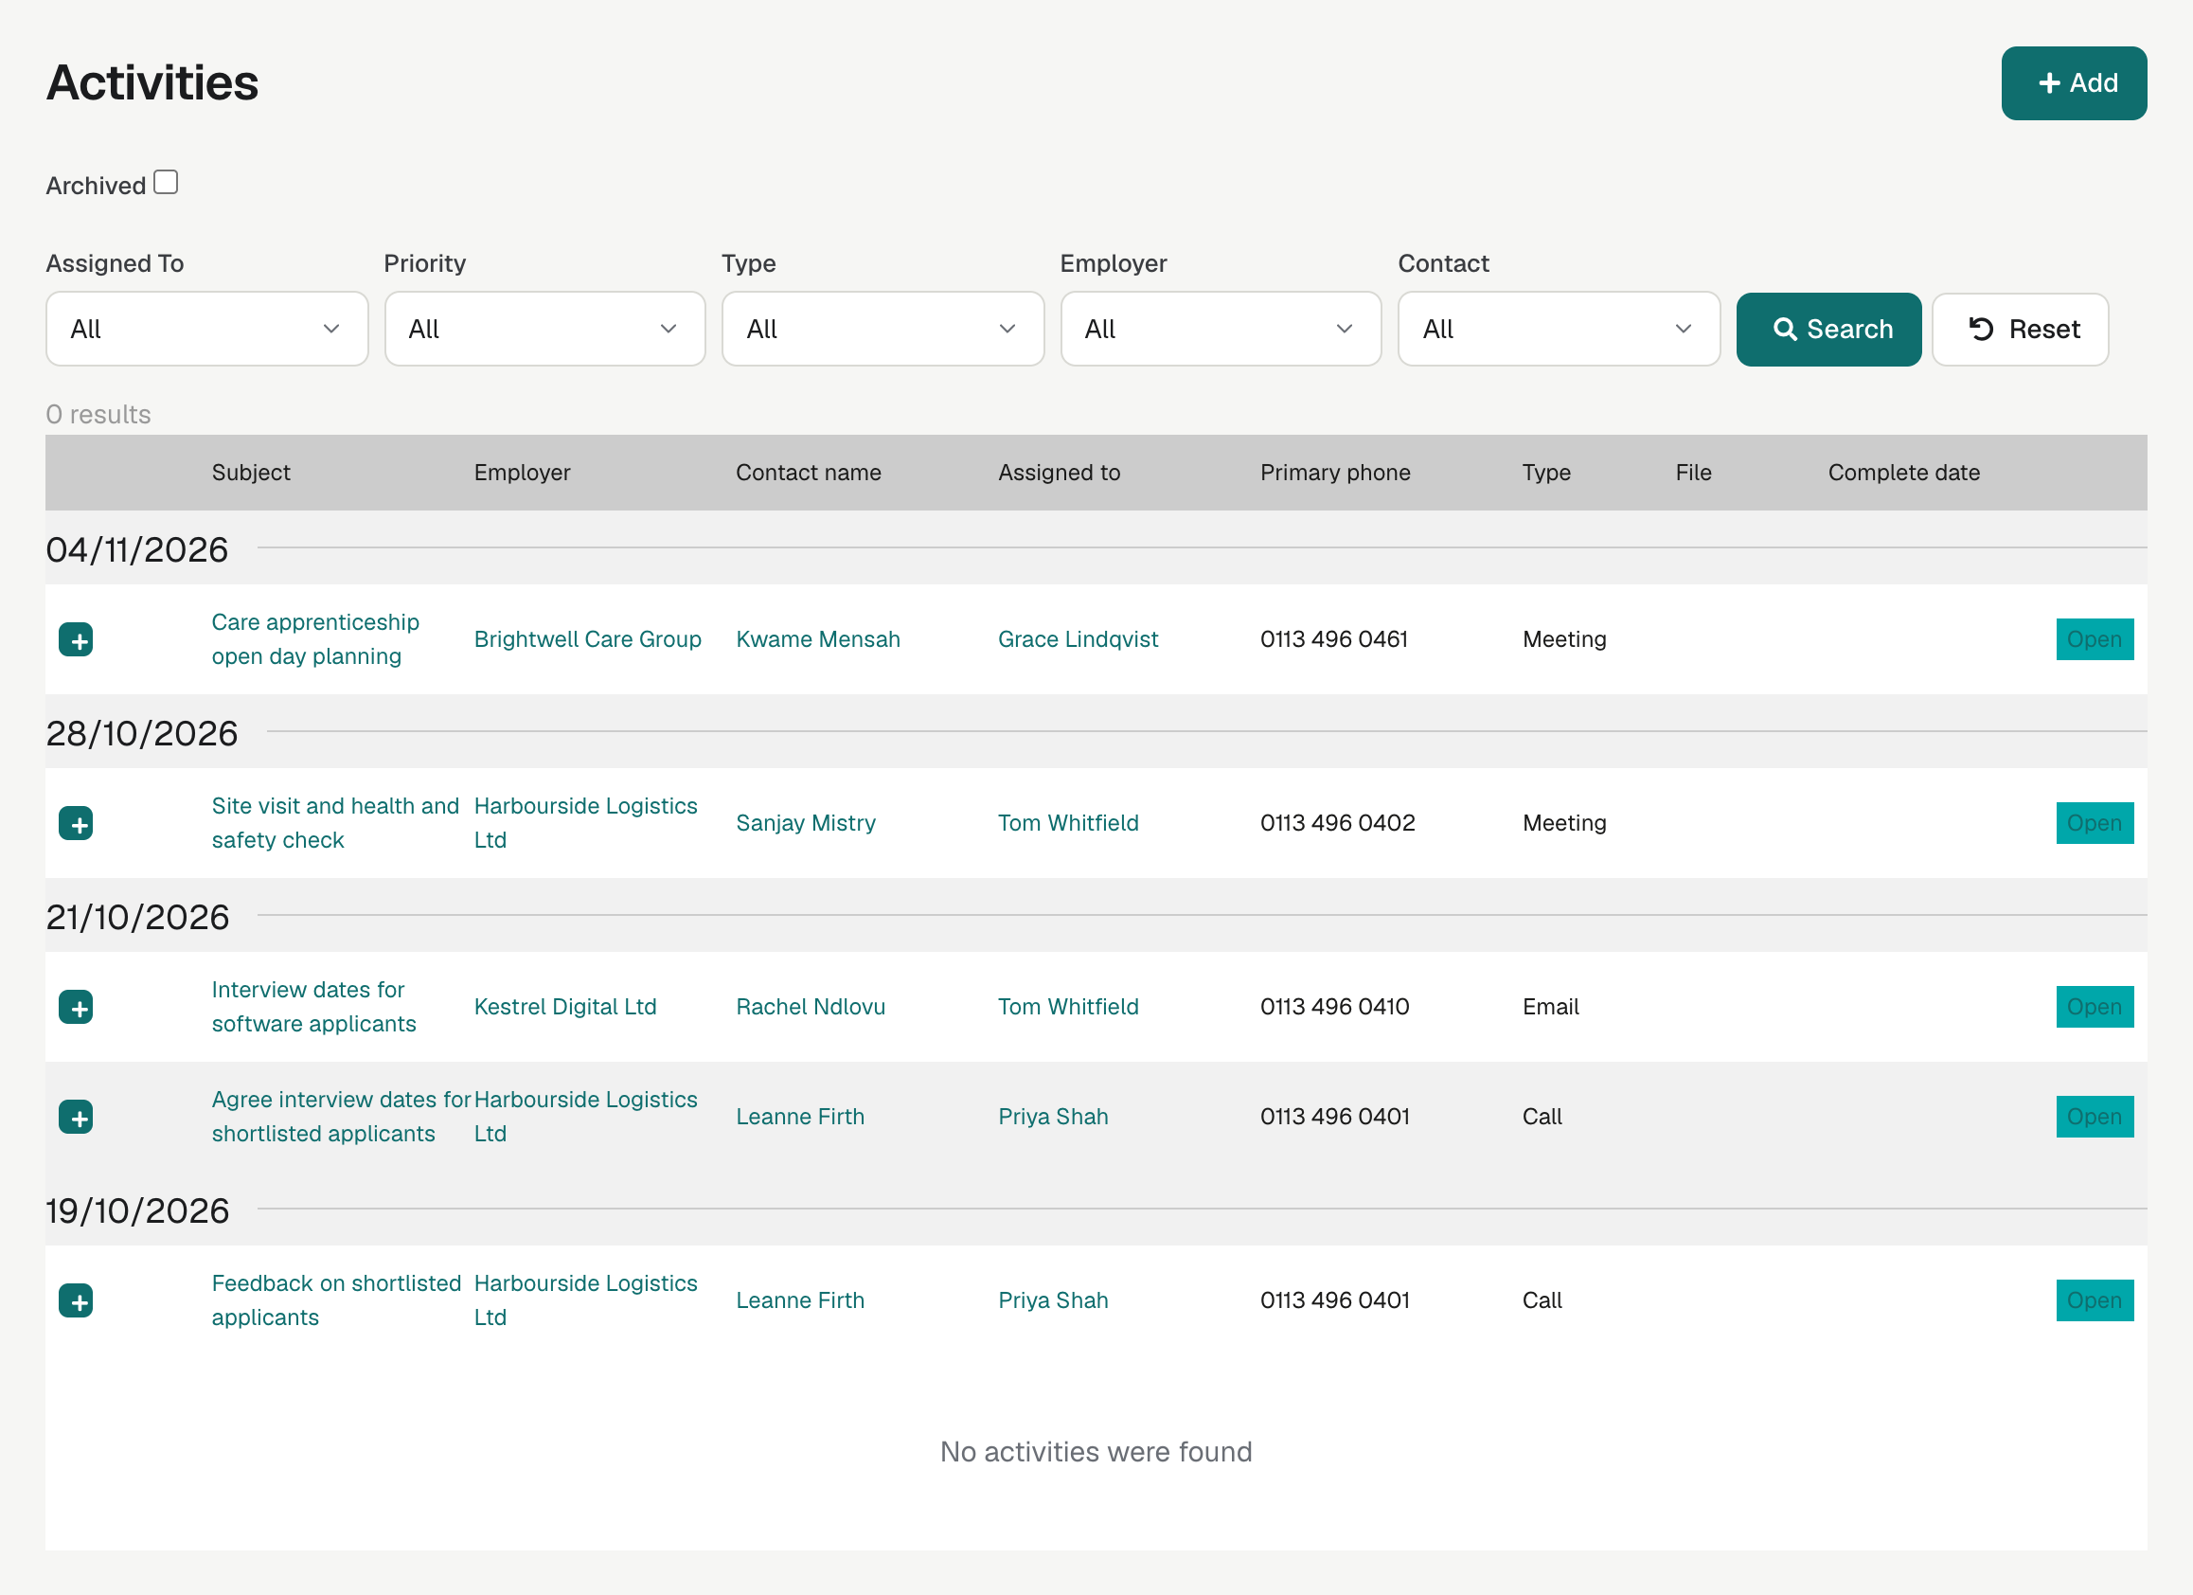2193x1595 pixels.
Task: Click the 28/10/2026 date heading
Action: pos(142,734)
